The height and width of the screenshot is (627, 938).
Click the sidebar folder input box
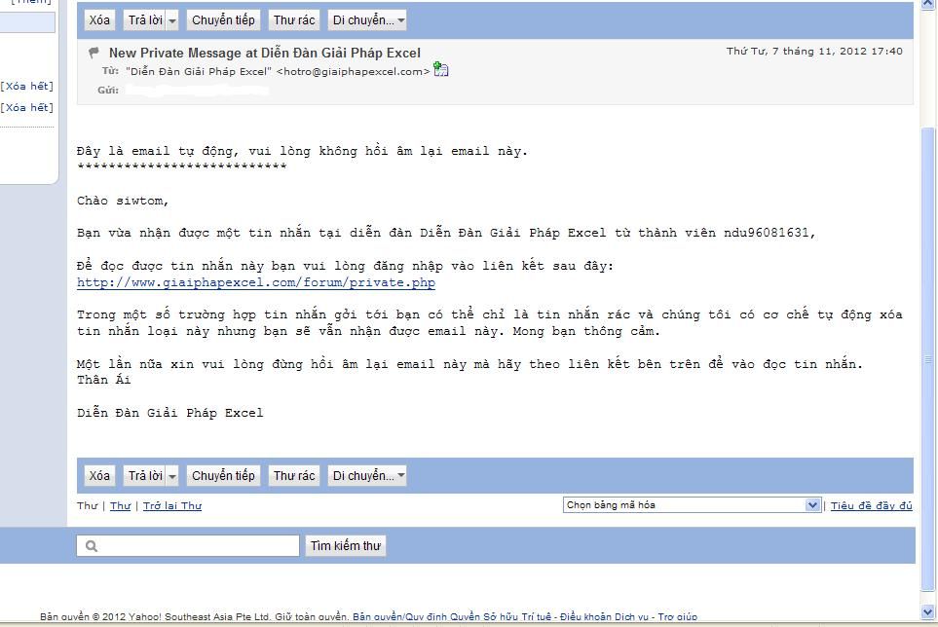(x=27, y=22)
